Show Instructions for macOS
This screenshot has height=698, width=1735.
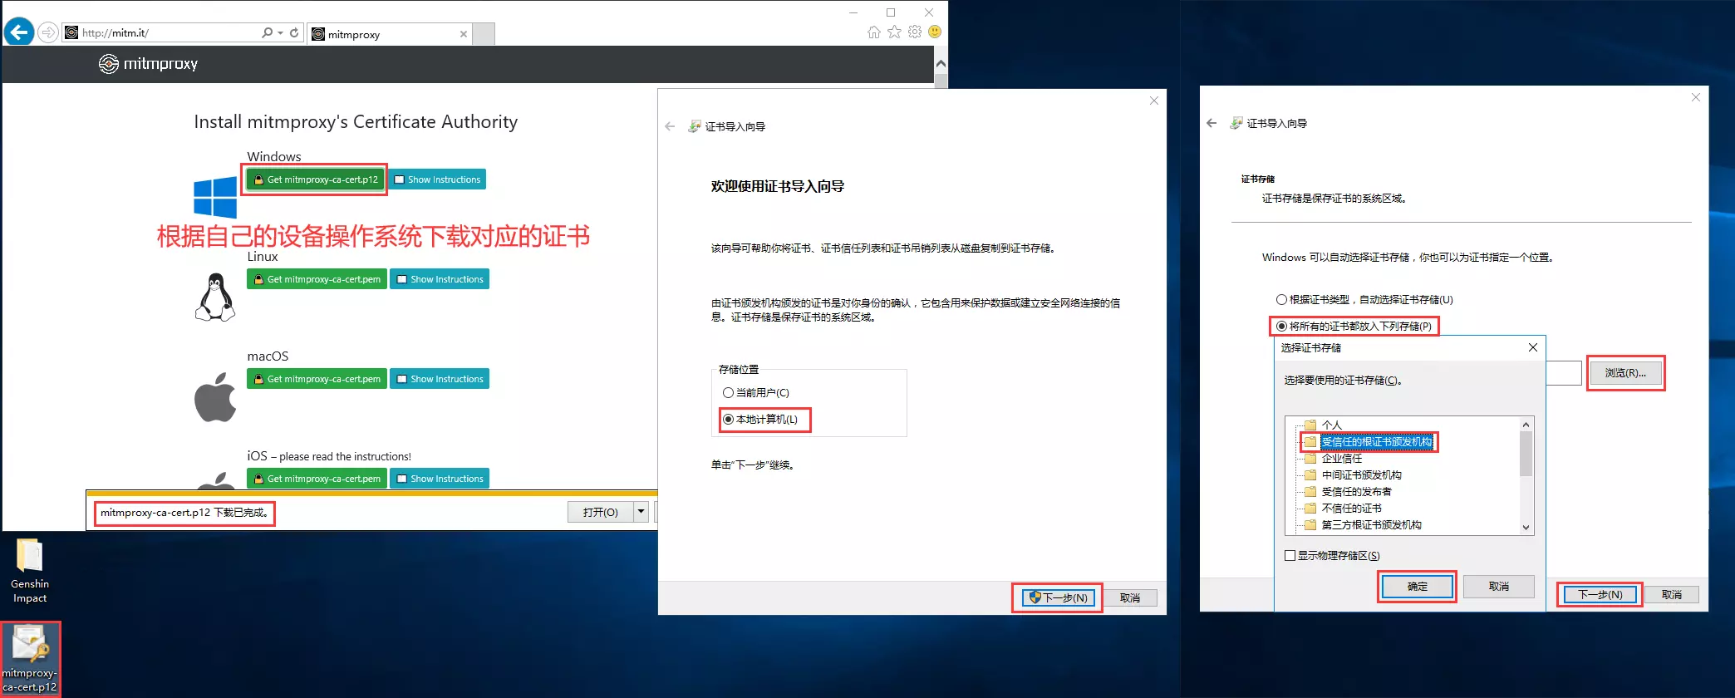(440, 379)
